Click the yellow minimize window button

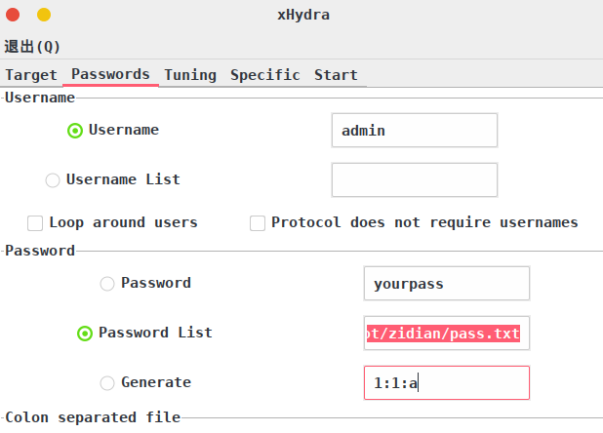coord(44,15)
